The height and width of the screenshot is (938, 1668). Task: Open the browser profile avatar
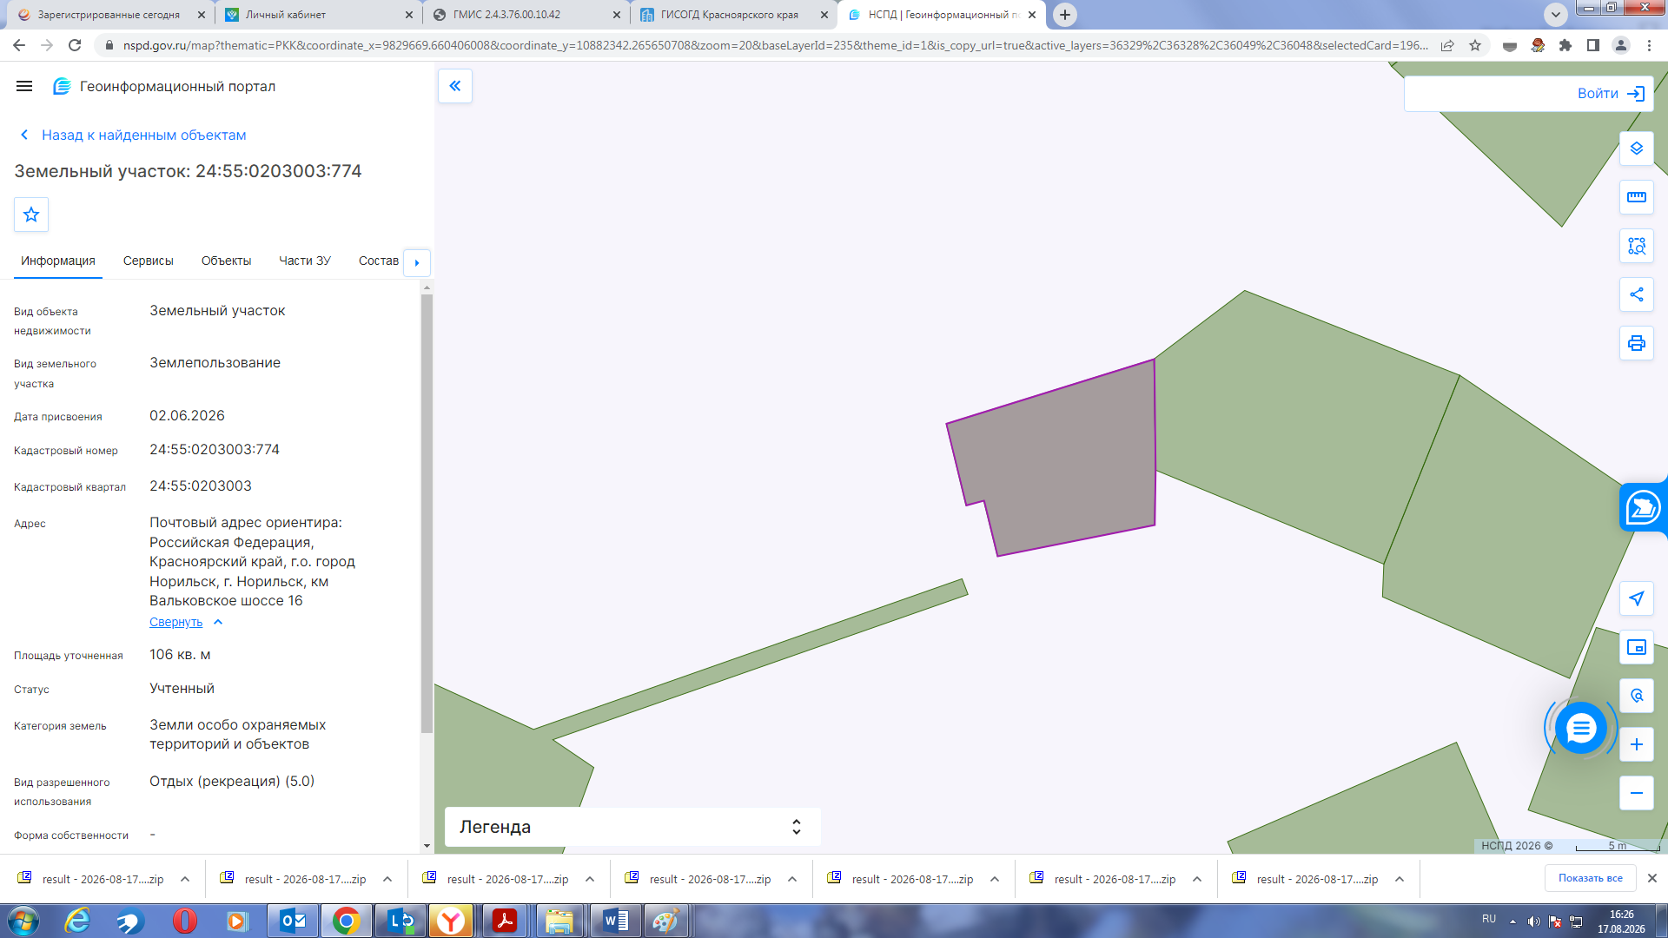(1621, 45)
